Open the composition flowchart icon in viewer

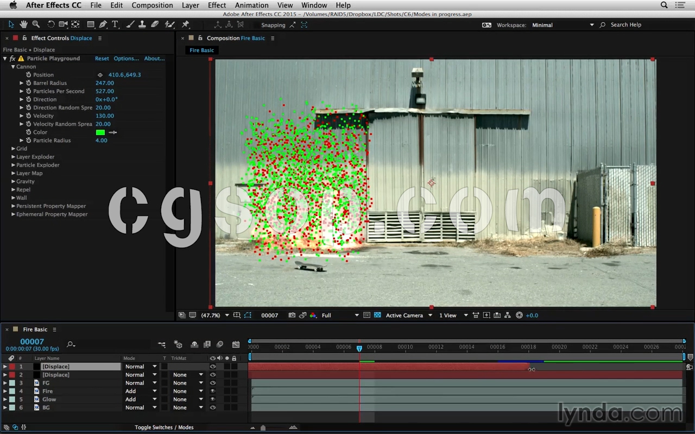point(508,315)
